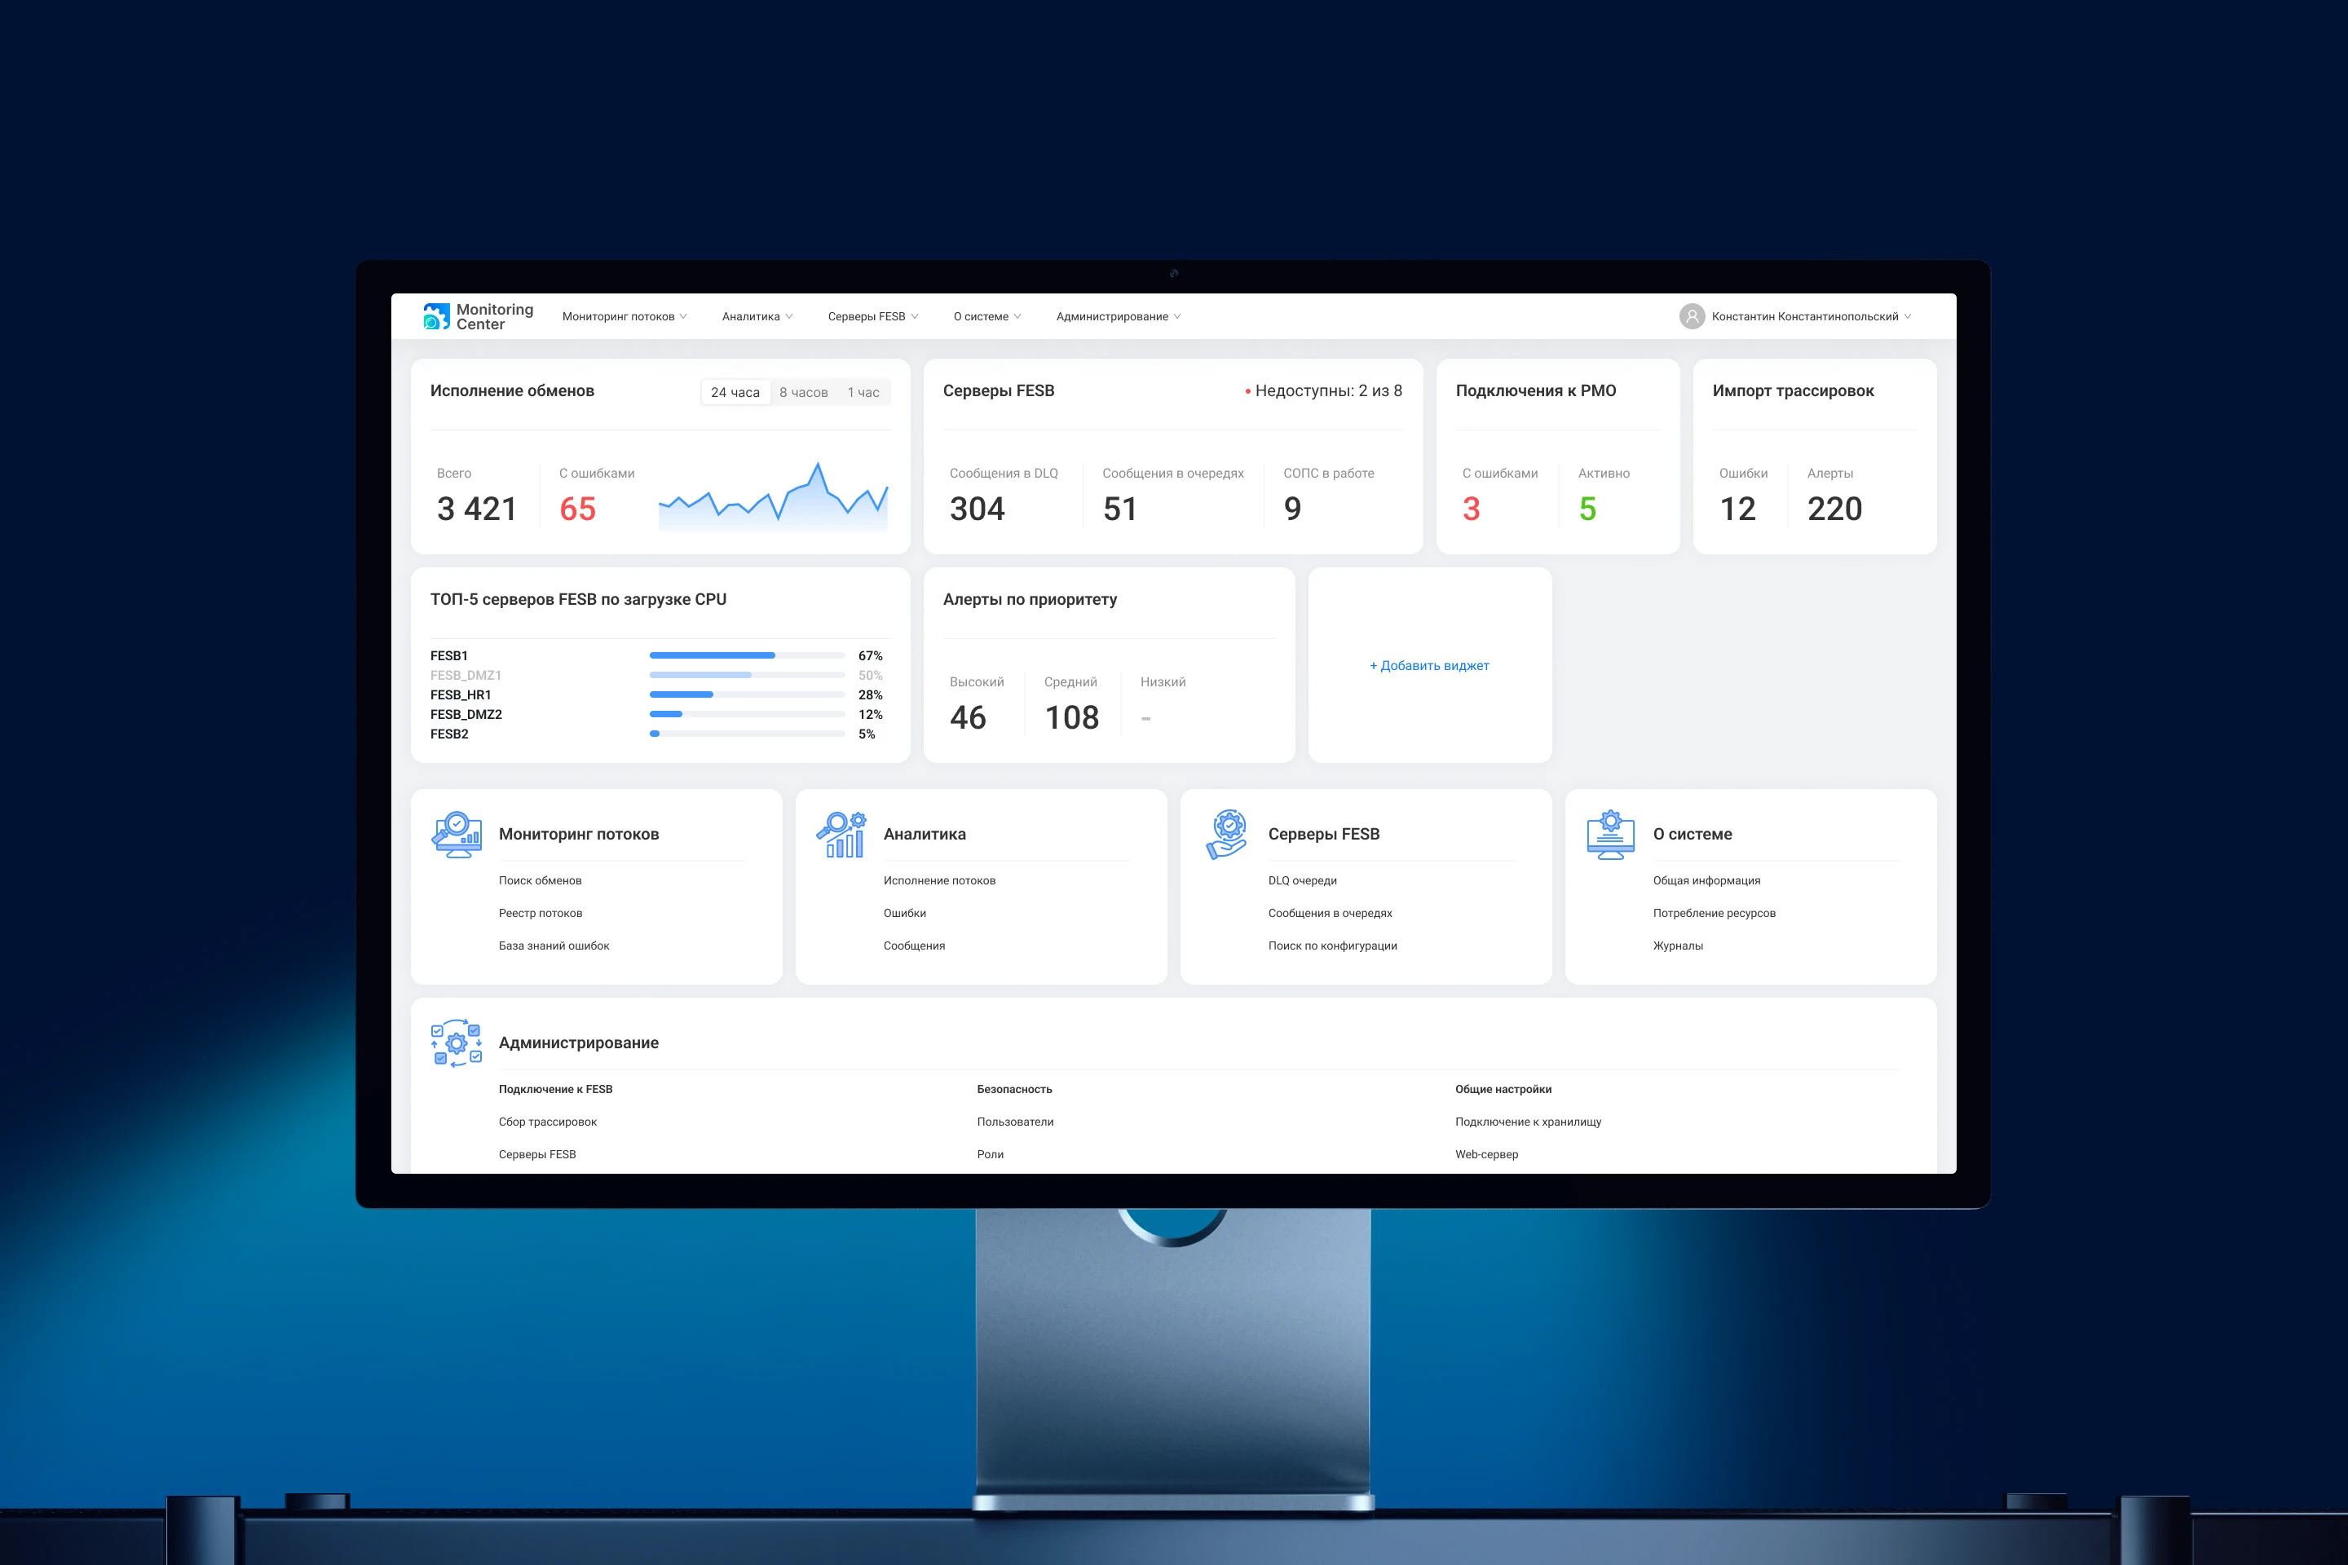This screenshot has height=1565, width=2348.
Task: Open the DLQ очереди link
Action: (1302, 880)
